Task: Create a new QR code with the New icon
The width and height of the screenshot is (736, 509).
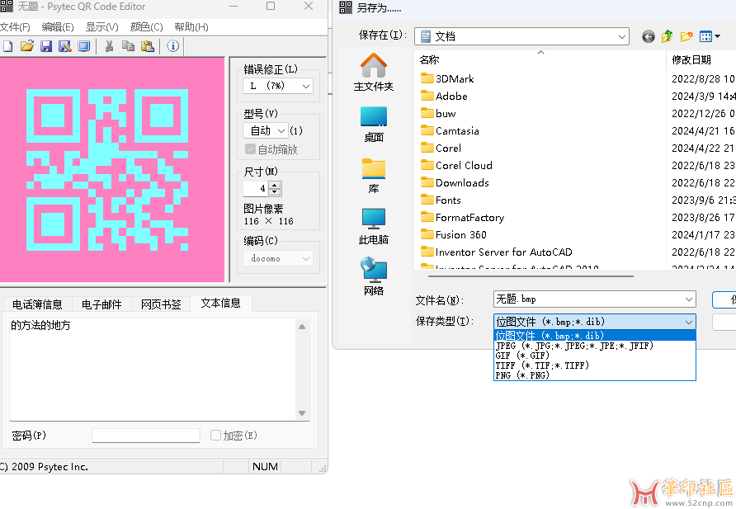Action: pos(8,46)
